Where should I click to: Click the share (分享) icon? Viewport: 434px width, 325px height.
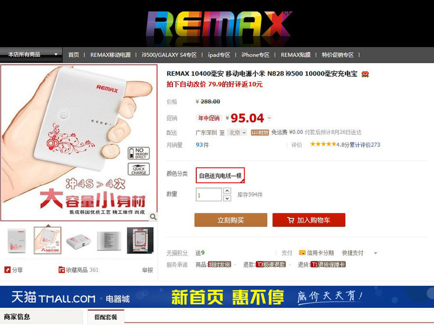click(7, 270)
